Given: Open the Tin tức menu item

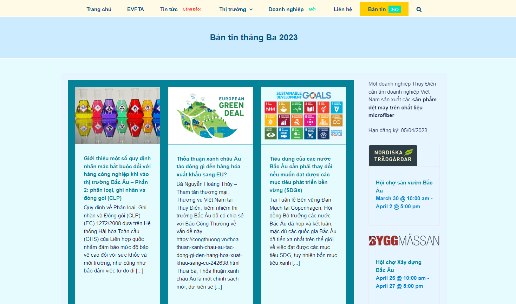Looking at the screenshot, I should [169, 9].
